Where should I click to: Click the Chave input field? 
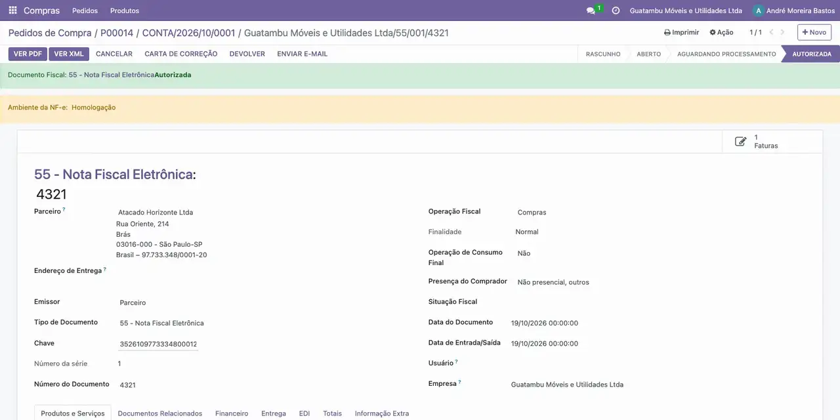[158, 344]
